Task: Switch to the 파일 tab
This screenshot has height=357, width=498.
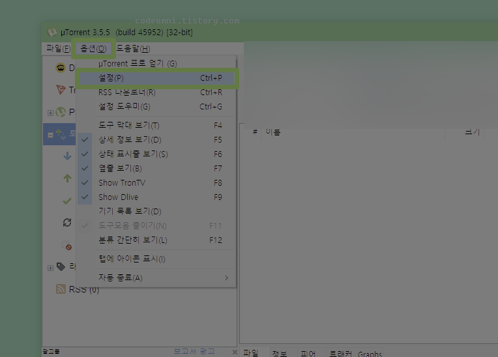Action: pyautogui.click(x=250, y=353)
